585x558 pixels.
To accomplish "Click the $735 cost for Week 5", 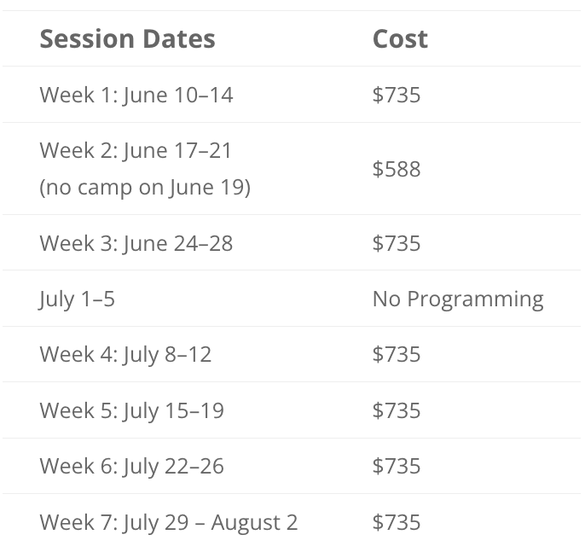I will tap(397, 410).
